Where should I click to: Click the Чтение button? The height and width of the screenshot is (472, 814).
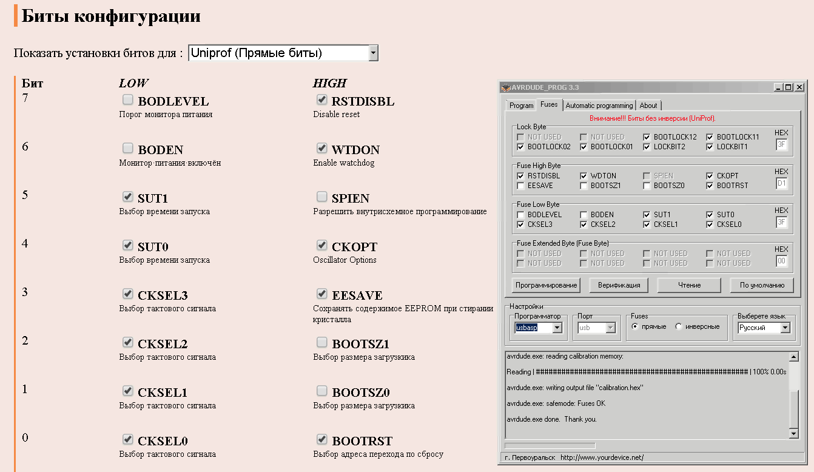pos(689,285)
